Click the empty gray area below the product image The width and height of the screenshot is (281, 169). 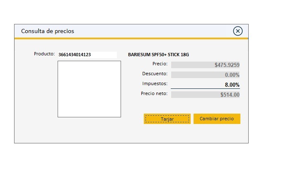point(89,130)
